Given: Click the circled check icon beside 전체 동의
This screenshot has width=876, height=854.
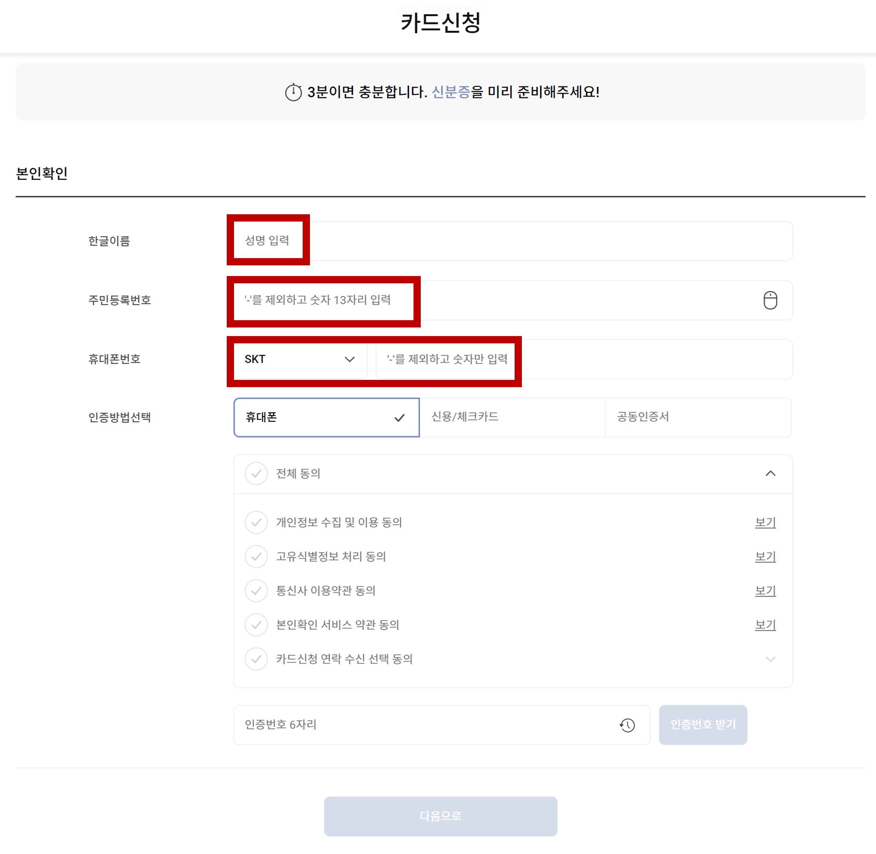Looking at the screenshot, I should coord(256,474).
